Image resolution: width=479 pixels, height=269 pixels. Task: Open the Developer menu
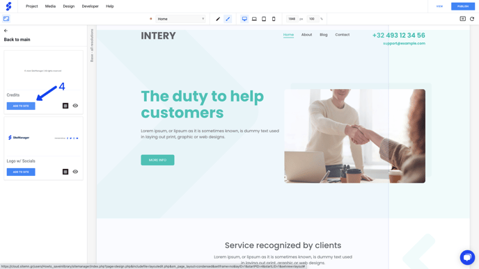coord(90,6)
